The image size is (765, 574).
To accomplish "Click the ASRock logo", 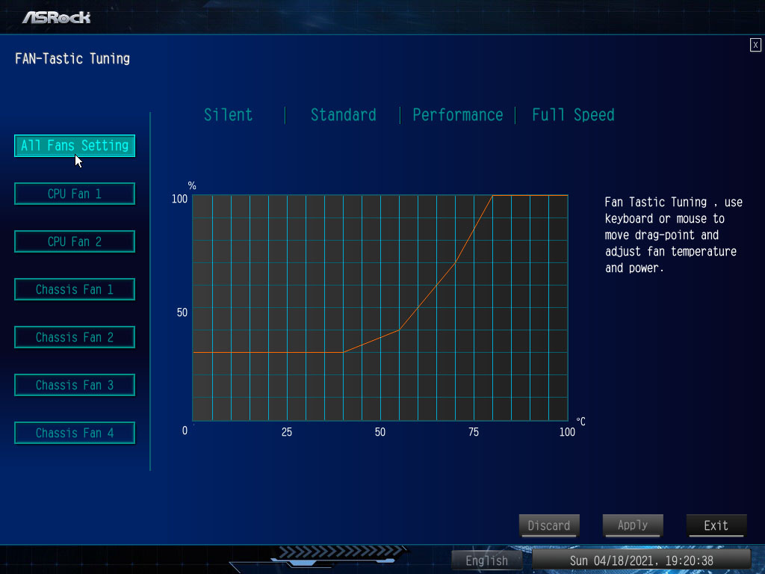I will pos(57,18).
